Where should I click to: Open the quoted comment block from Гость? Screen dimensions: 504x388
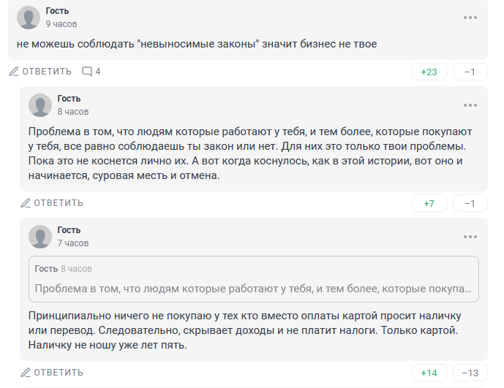click(x=254, y=279)
